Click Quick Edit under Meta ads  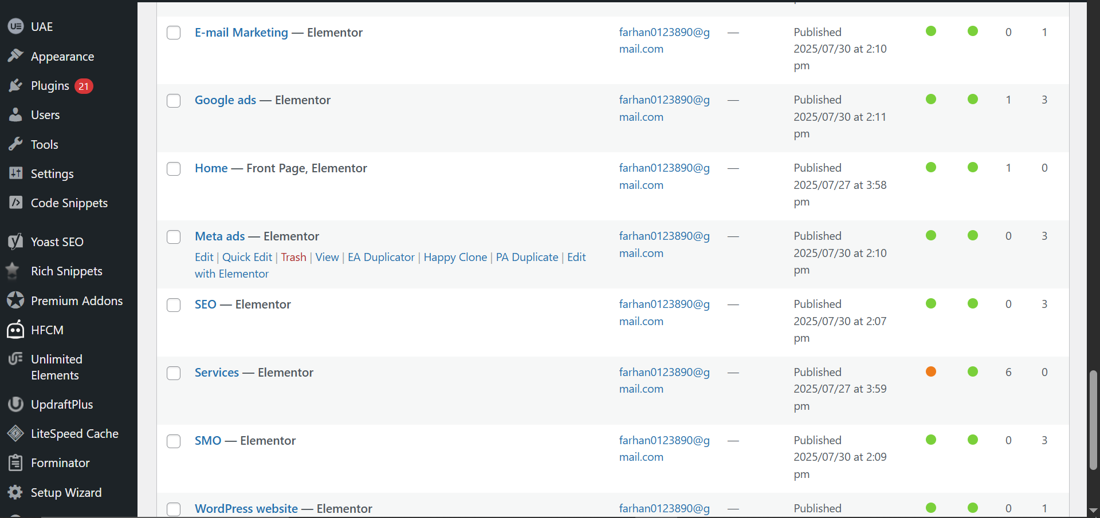pos(247,257)
